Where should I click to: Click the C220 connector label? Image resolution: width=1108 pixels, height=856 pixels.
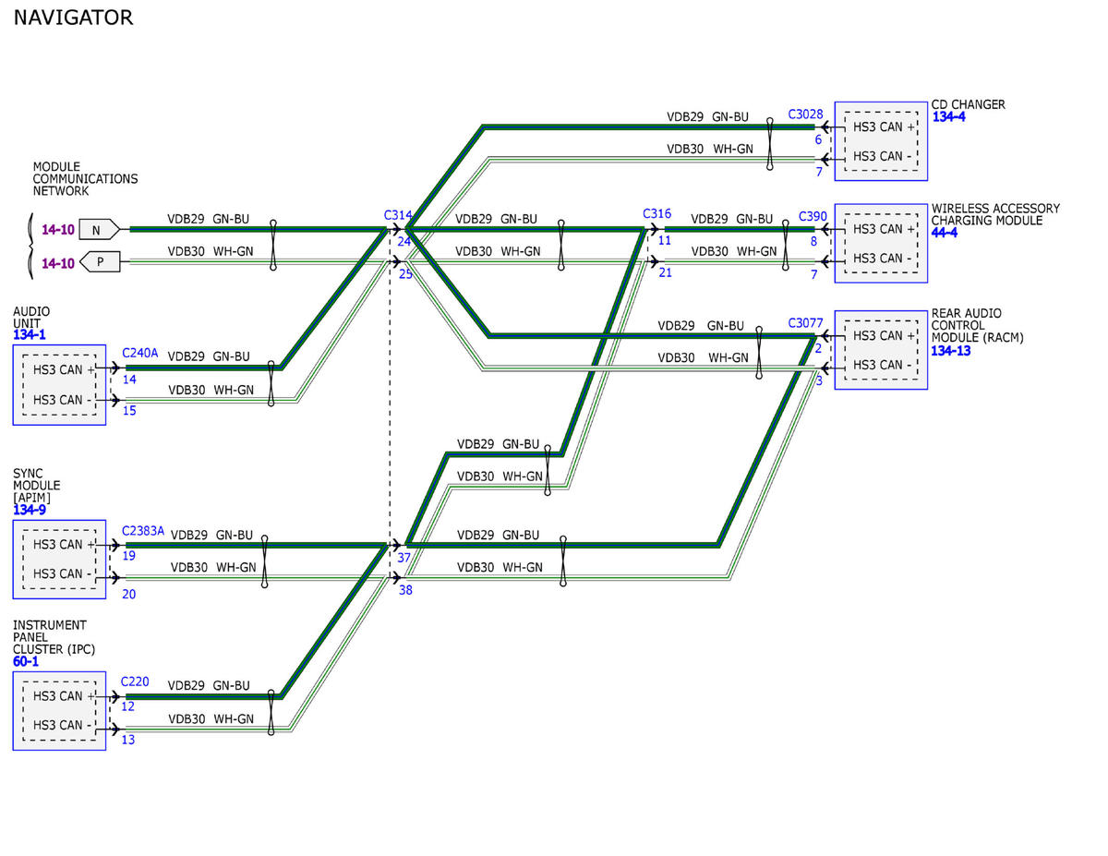pyautogui.click(x=135, y=682)
